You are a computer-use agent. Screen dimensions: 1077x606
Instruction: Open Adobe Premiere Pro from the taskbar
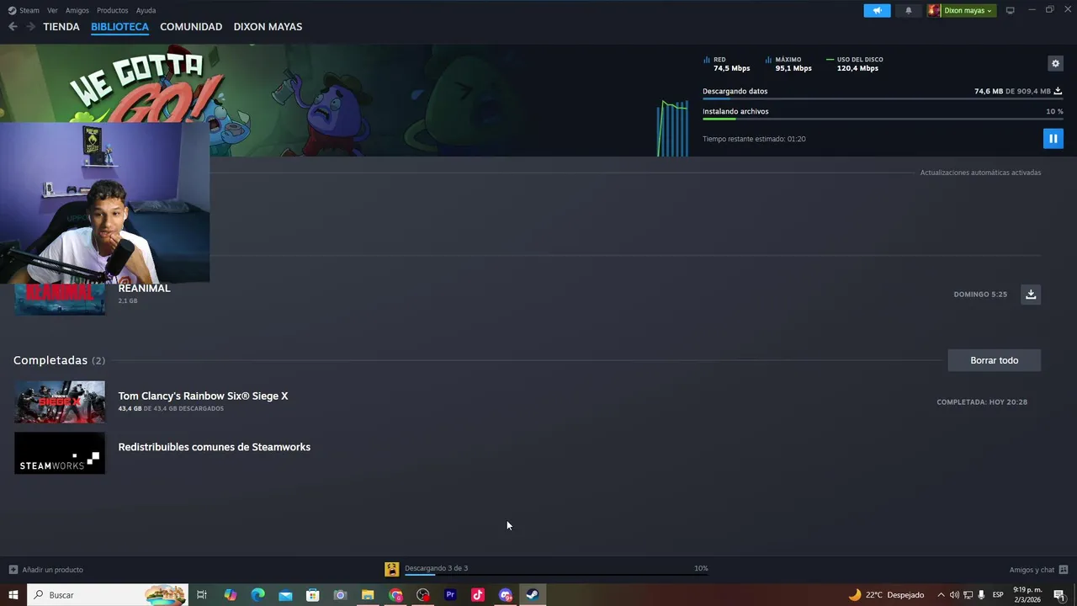(450, 595)
